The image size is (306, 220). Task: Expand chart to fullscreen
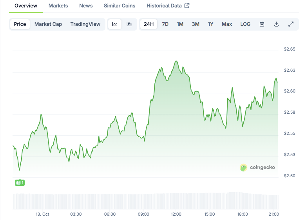(291, 24)
